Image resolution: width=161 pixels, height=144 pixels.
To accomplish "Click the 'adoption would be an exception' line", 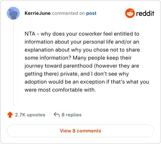I will (x=87, y=82).
